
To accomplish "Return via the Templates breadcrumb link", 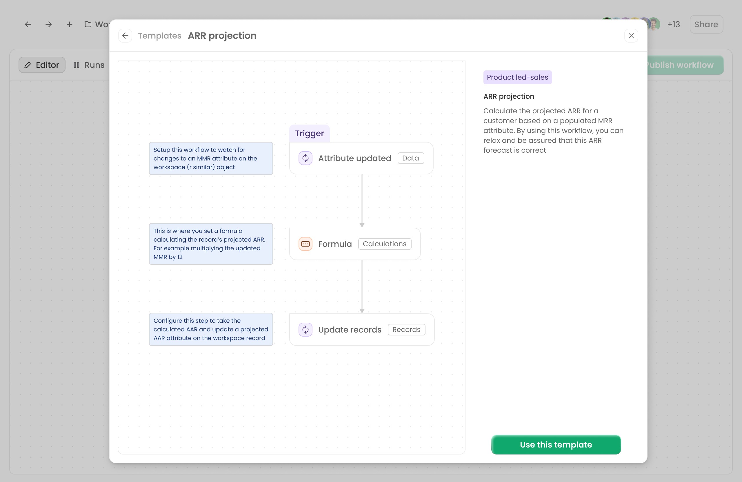I will pos(160,36).
